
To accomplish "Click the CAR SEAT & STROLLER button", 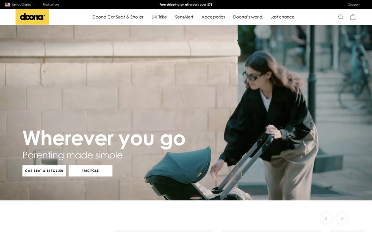I will click(44, 171).
